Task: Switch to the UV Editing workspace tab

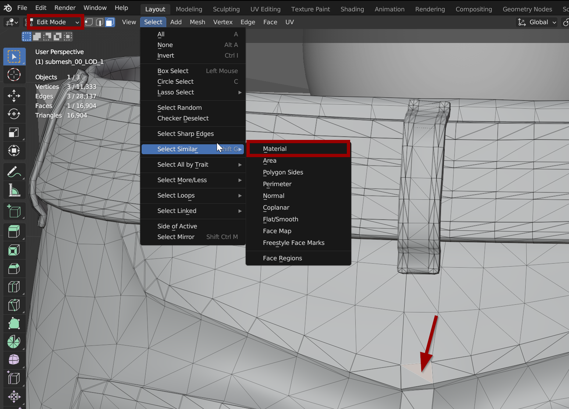Action: (x=265, y=9)
